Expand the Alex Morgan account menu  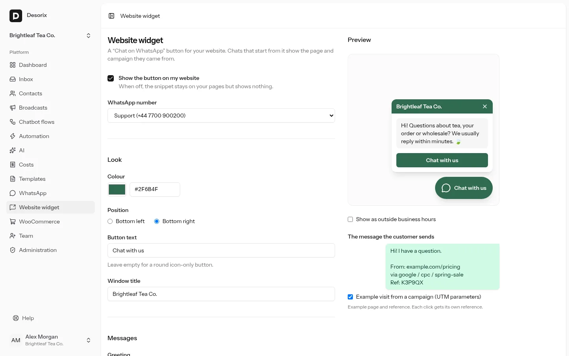[x=51, y=340]
